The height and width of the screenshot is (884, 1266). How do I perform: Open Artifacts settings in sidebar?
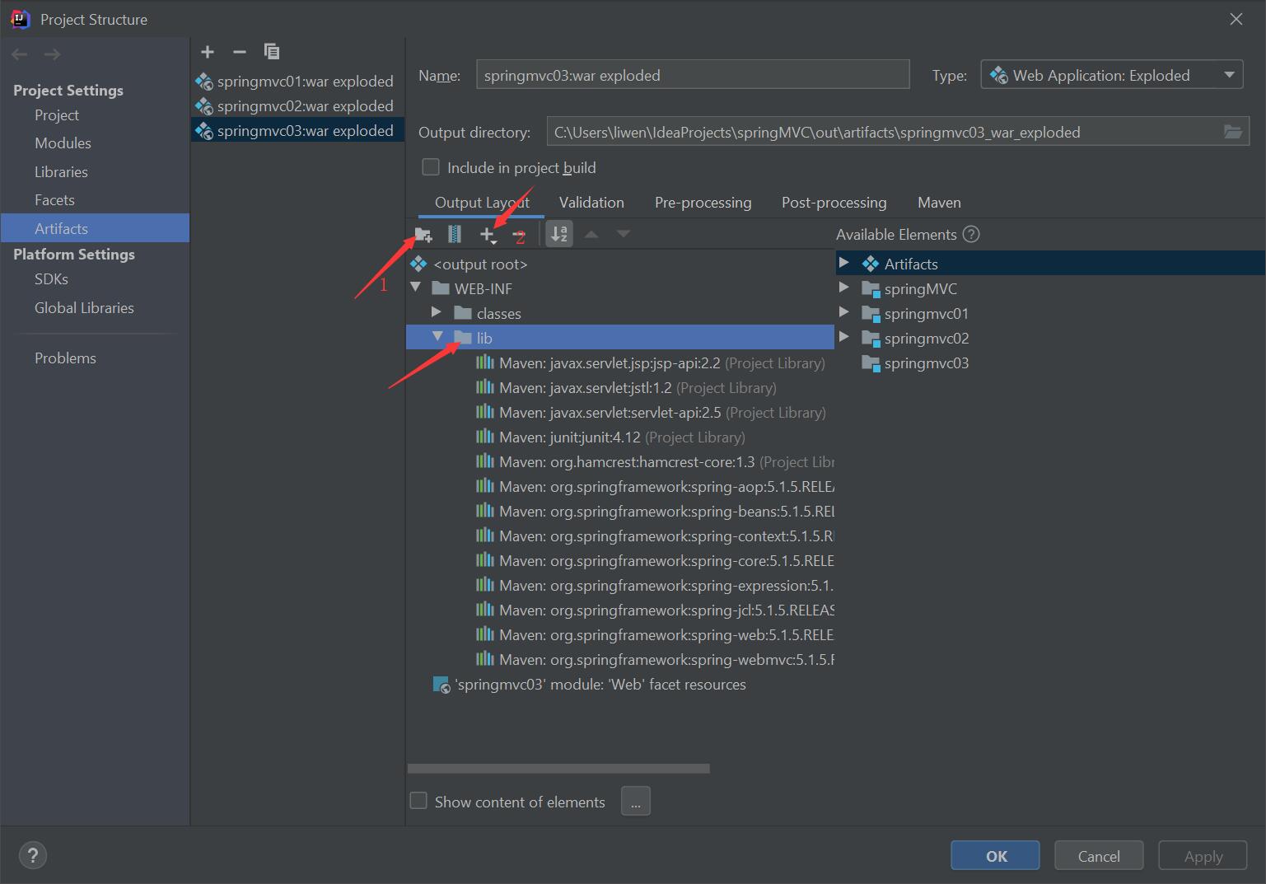pos(95,228)
